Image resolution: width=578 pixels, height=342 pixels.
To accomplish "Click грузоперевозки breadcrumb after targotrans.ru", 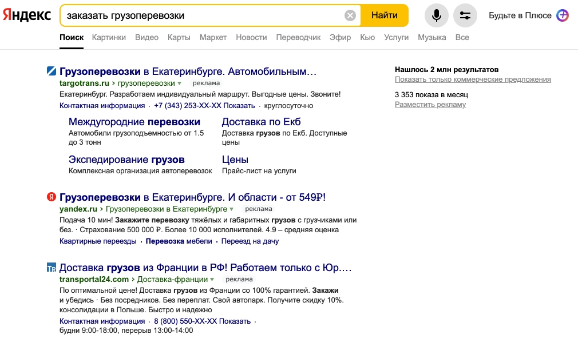I will 147,83.
